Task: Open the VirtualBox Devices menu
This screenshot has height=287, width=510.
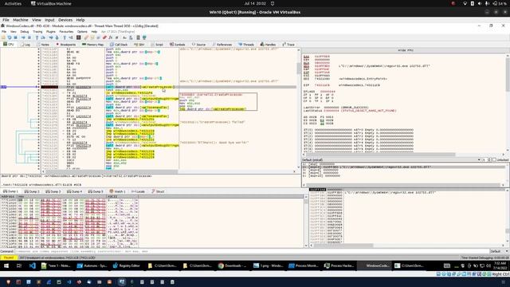Action: 65,20
